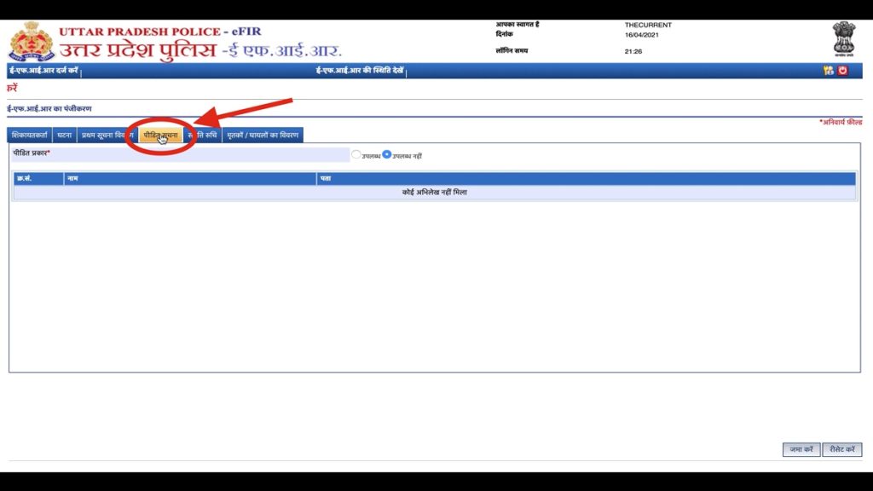Viewport: 873px width, 491px height.
Task: Switch to the प्रथम सूचना विवरण tab
Action: pyautogui.click(x=107, y=134)
